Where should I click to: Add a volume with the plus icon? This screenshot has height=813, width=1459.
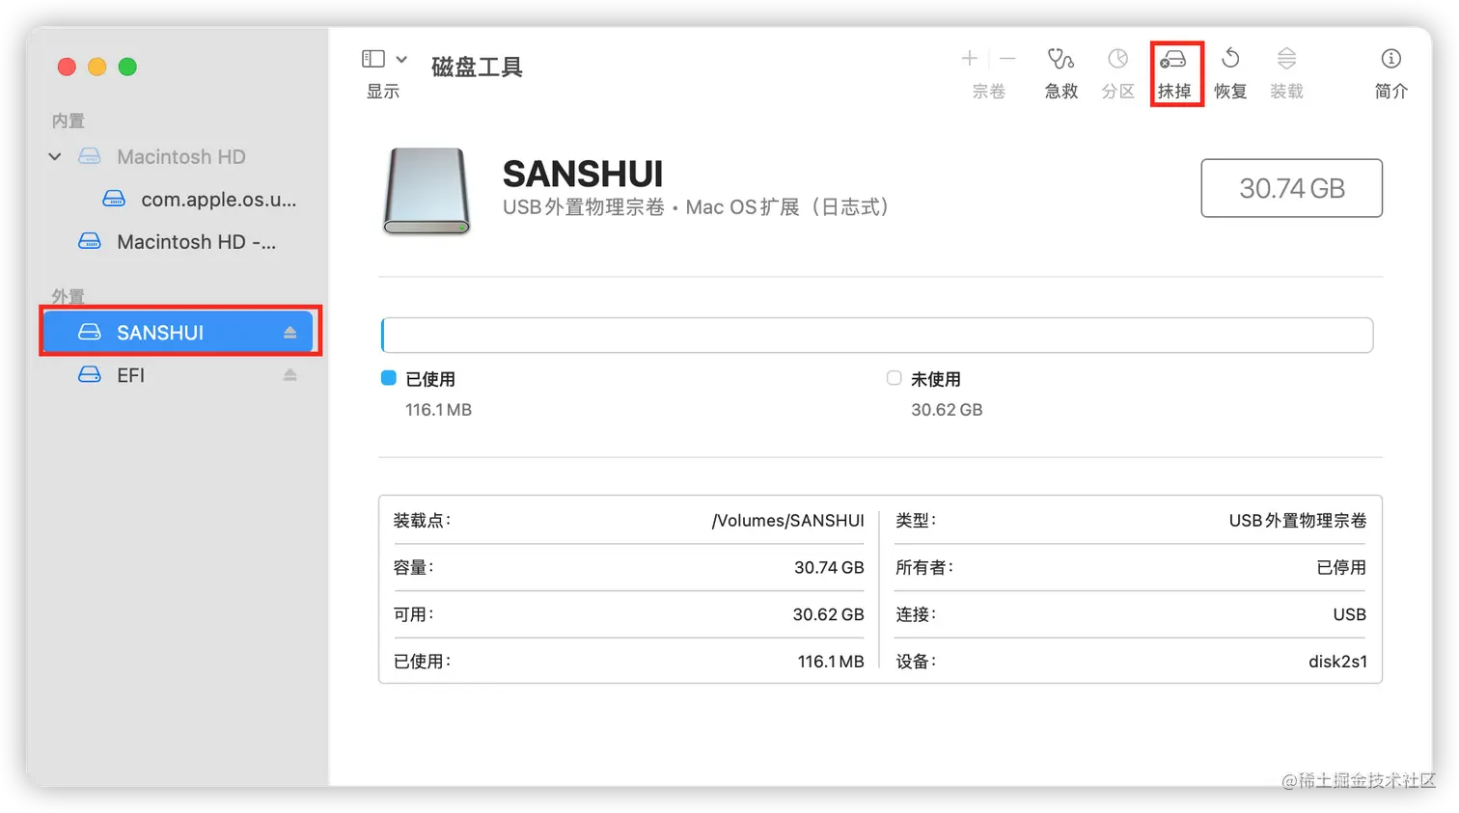[x=970, y=59]
